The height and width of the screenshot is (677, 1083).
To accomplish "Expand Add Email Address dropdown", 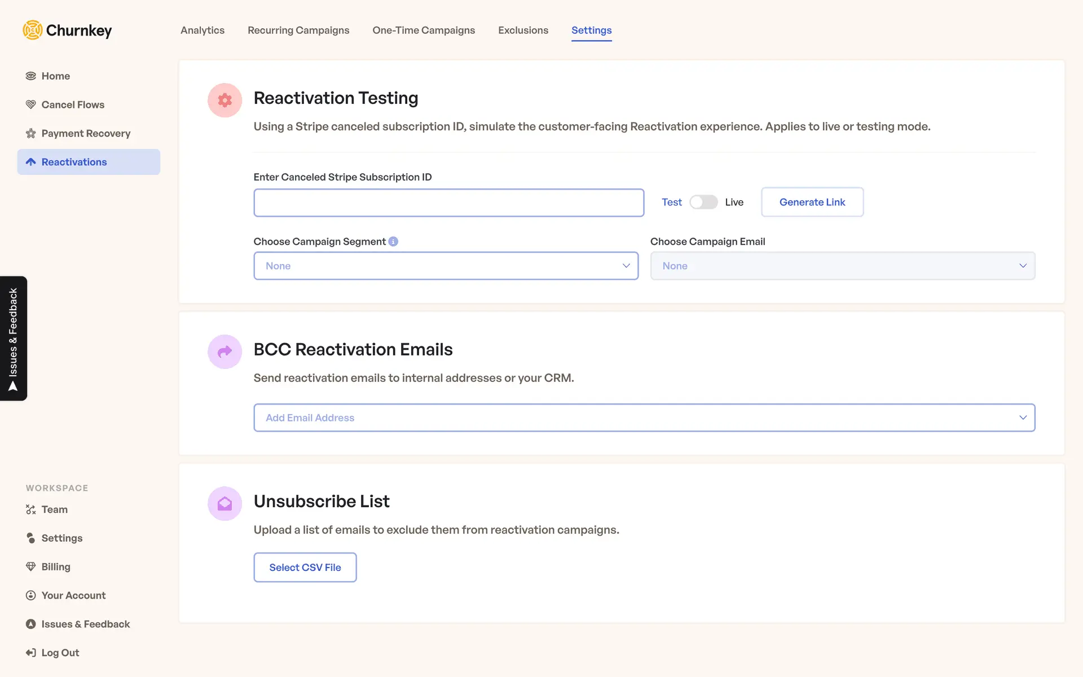I will click(x=644, y=417).
